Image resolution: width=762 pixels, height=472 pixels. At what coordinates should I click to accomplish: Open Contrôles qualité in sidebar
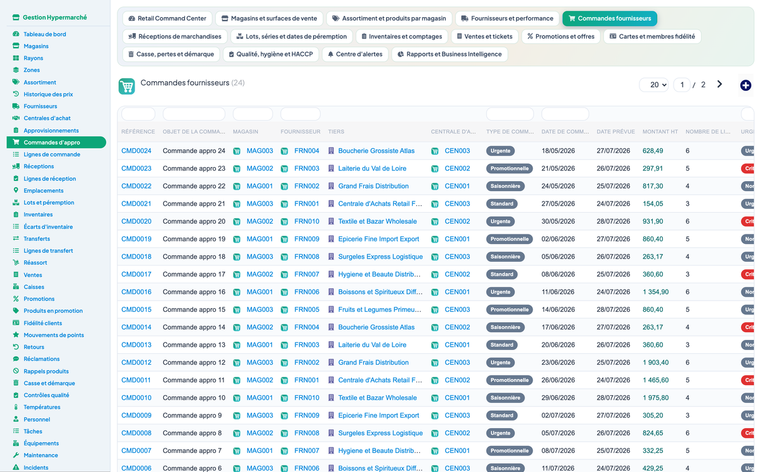(x=46, y=395)
